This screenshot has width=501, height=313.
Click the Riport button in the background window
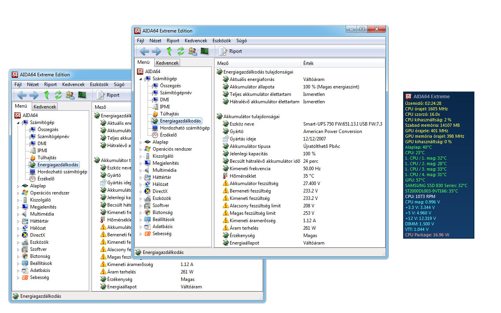pyautogui.click(x=108, y=95)
